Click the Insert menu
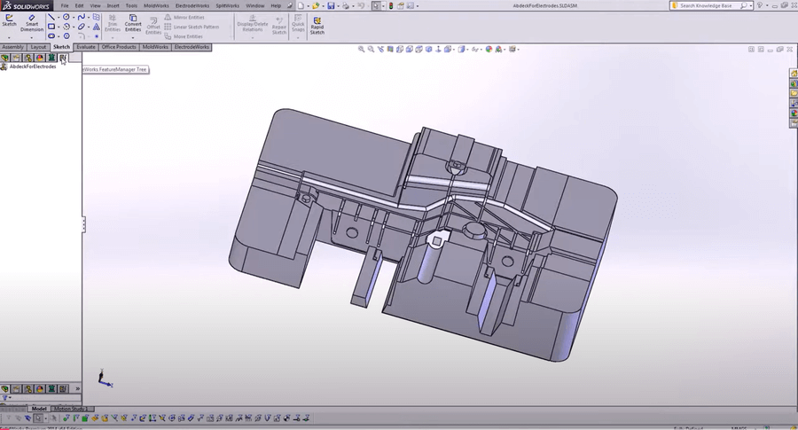The image size is (798, 430). tap(113, 5)
